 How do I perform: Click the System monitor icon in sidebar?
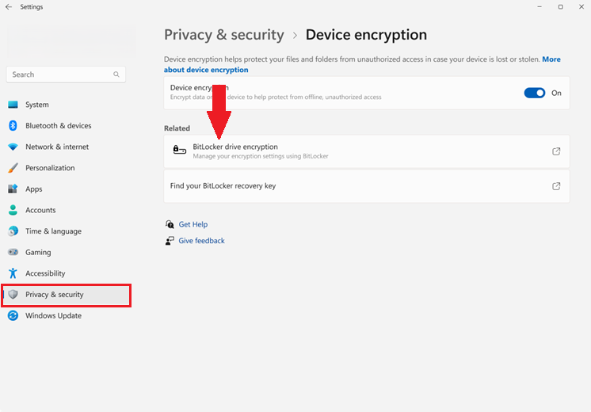13,105
